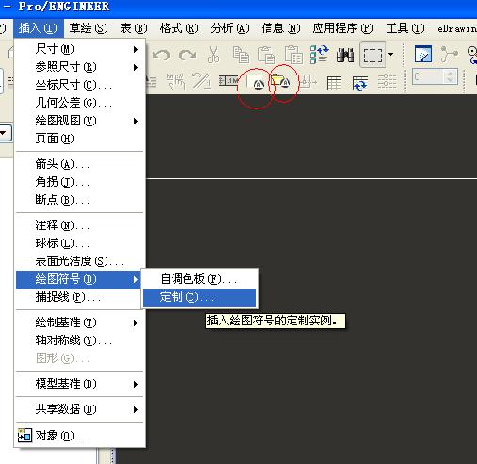Click the blue sketch window icon
The height and width of the screenshot is (464, 477).
[x=423, y=54]
